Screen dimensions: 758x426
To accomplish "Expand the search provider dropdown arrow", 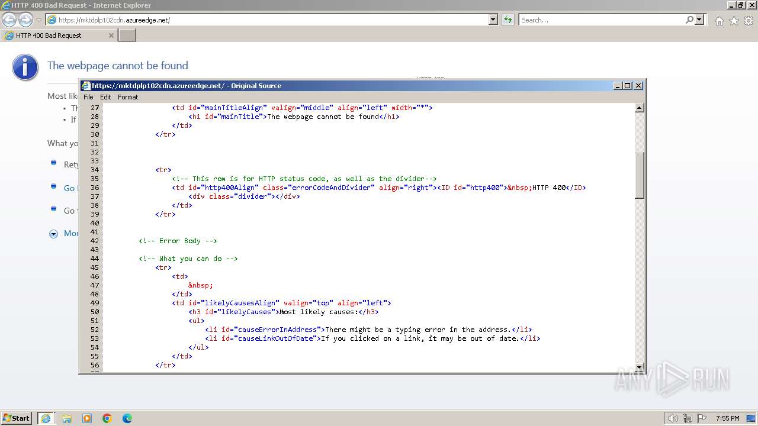I will pos(699,20).
